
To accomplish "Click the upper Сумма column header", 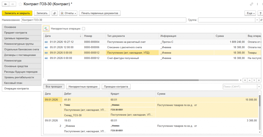I will coord(230,36).
